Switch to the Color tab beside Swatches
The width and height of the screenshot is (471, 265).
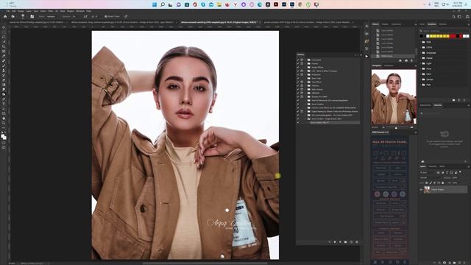tap(422, 24)
